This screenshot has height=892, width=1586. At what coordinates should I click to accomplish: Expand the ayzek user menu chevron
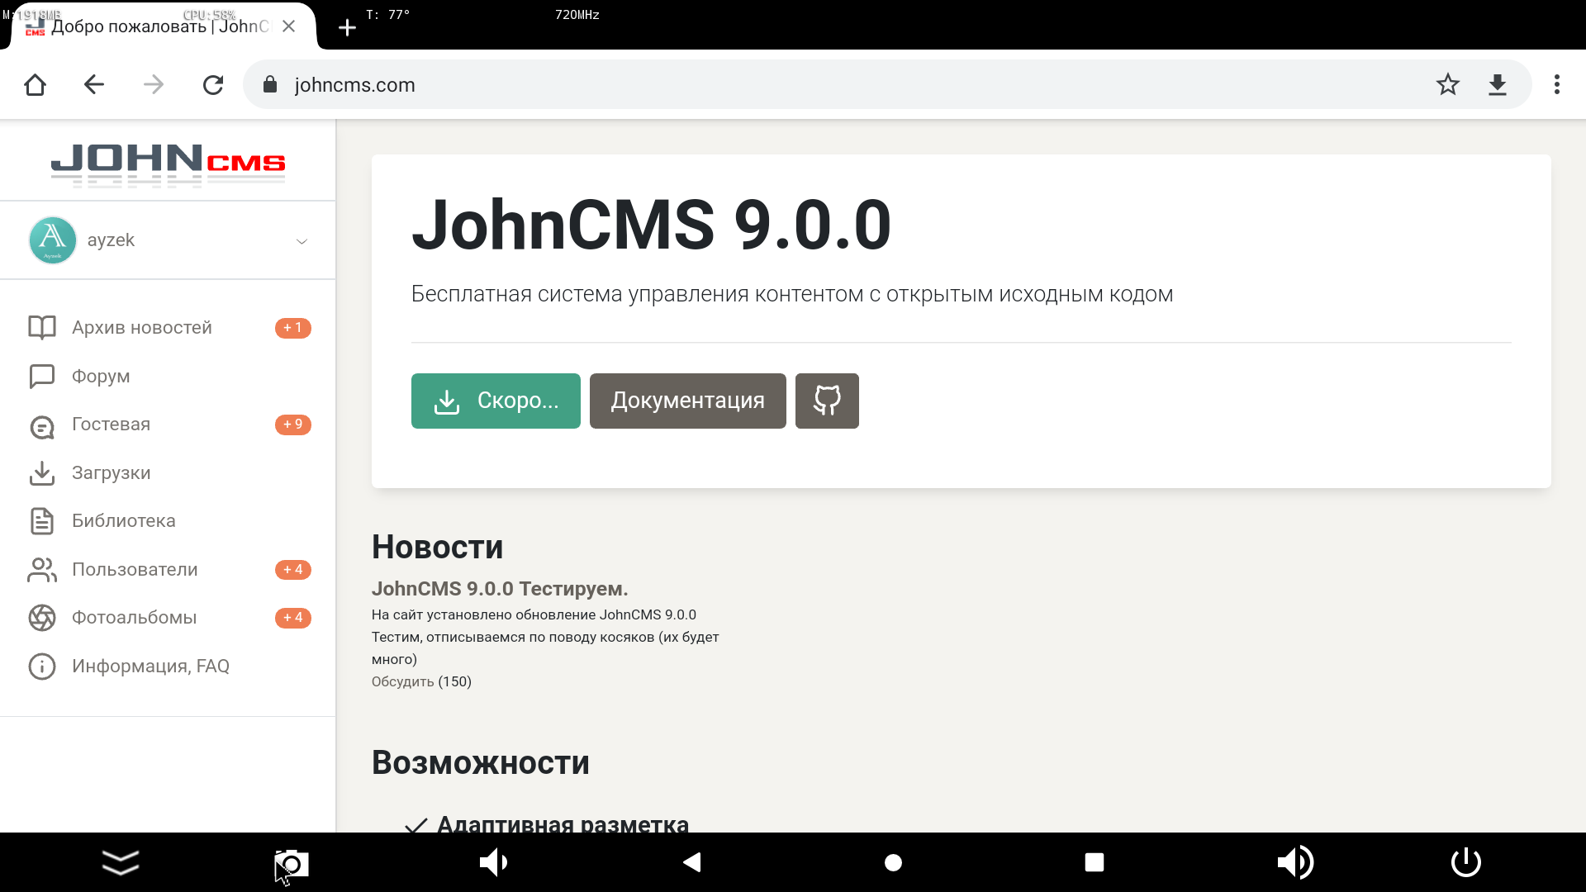(x=302, y=241)
